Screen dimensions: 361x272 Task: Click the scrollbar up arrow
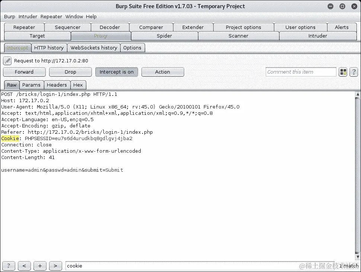click(x=358, y=94)
